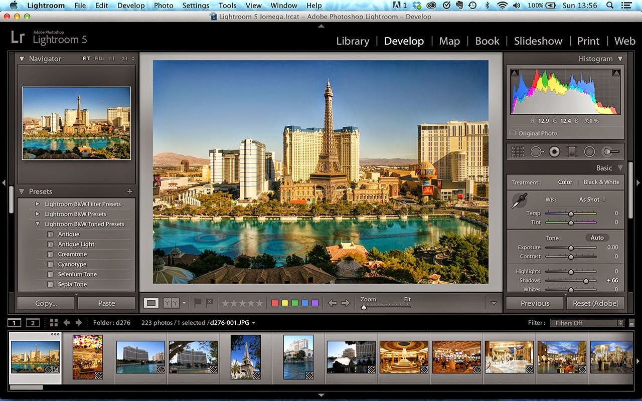This screenshot has height=401, width=642.
Task: Select the Graduated Filter tool
Action: [x=572, y=151]
